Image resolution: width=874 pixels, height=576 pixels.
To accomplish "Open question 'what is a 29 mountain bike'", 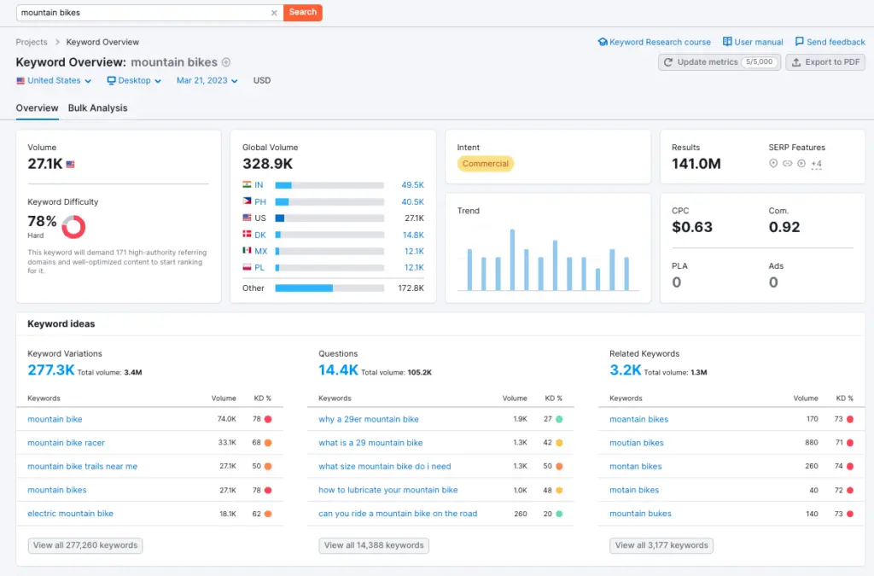I will (x=370, y=443).
